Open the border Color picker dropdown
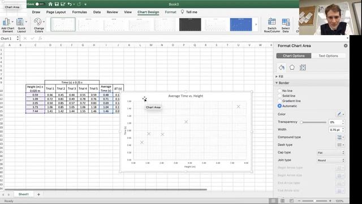Screen dimensions: 362x204 (340, 114)
